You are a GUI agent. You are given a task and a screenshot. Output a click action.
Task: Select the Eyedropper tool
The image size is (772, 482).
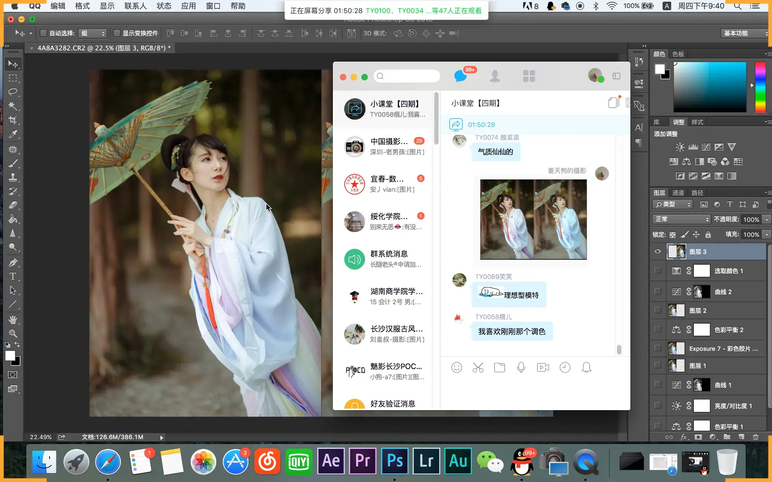[x=13, y=134]
